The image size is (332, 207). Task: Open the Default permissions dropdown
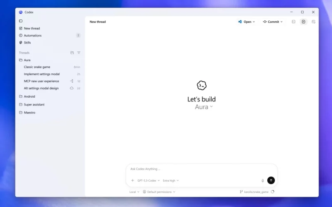(x=159, y=192)
